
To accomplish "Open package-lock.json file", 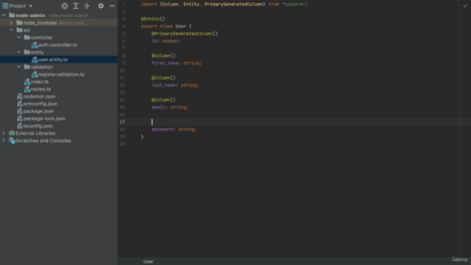I will [44, 119].
